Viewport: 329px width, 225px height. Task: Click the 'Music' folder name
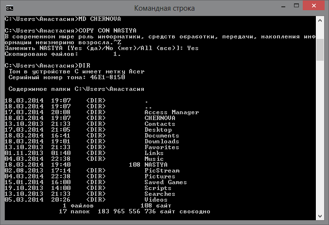(x=154, y=159)
